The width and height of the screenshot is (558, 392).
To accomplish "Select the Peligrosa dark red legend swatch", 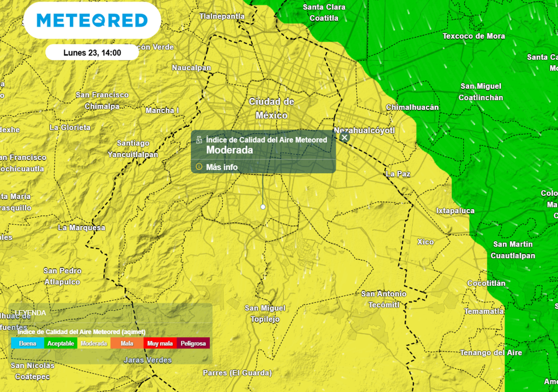I will (x=193, y=344).
